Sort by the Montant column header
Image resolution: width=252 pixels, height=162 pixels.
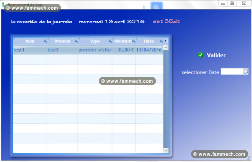pyautogui.click(x=123, y=41)
